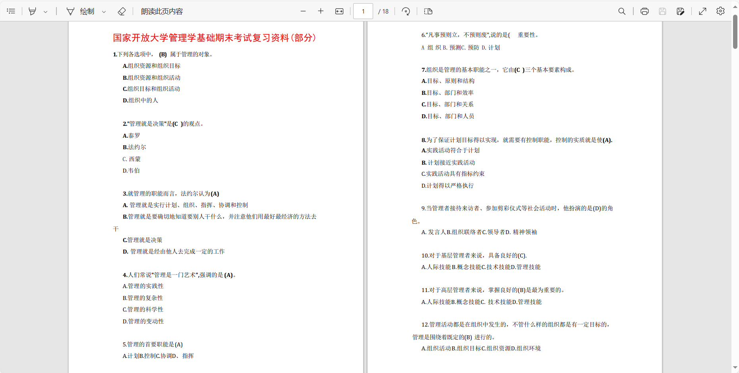Click option A.泰罗
This screenshot has height=373, width=739.
pos(131,136)
